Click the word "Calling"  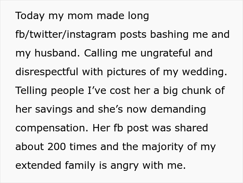click(100, 53)
